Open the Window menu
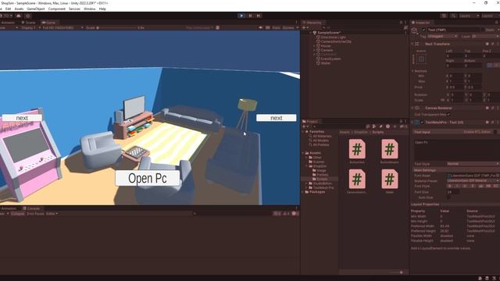The width and height of the screenshot is (500, 281). coord(90,9)
